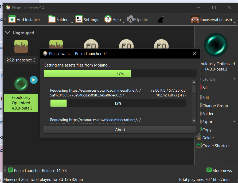Open the linuxserval account avatar menu

(195, 20)
